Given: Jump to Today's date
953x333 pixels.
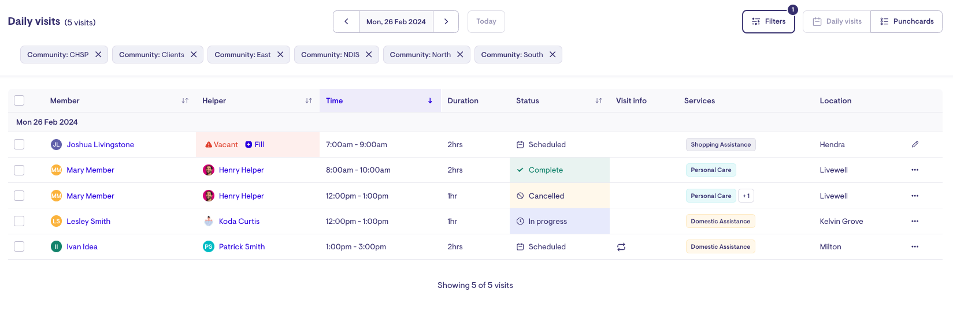Looking at the screenshot, I should click(486, 22).
